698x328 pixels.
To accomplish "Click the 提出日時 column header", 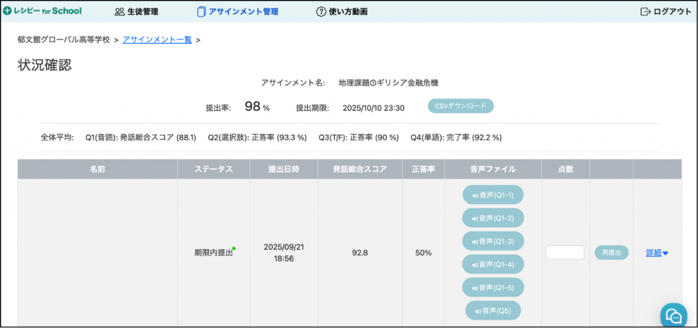I will pos(284,169).
